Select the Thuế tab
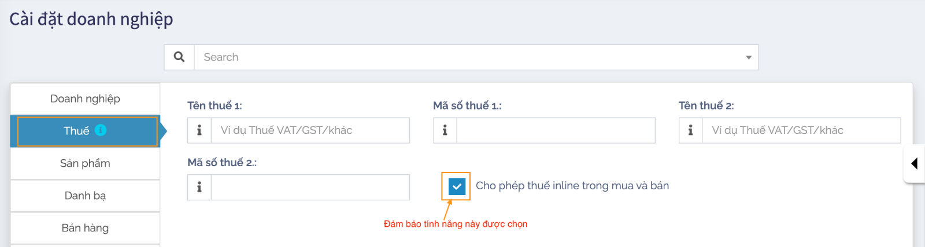 point(76,131)
